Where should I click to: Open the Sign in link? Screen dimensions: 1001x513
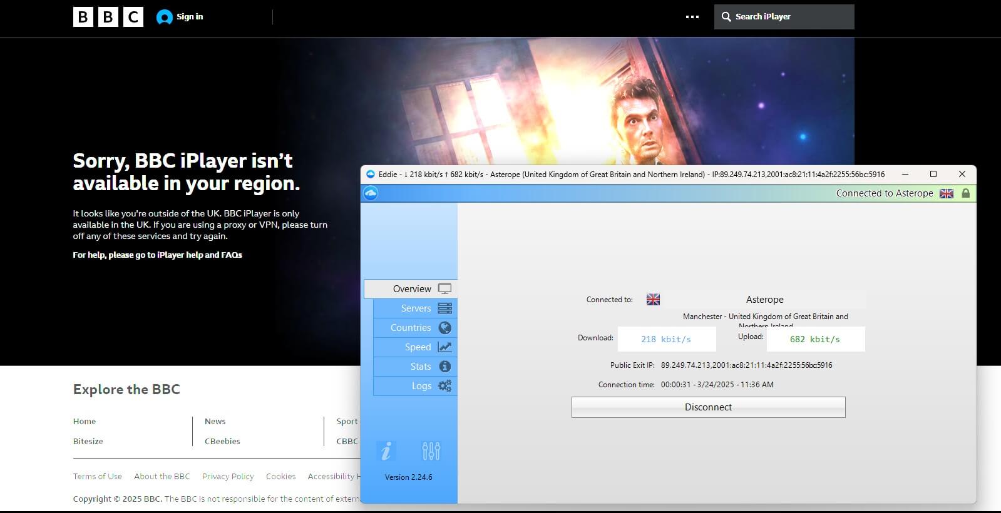click(x=190, y=17)
